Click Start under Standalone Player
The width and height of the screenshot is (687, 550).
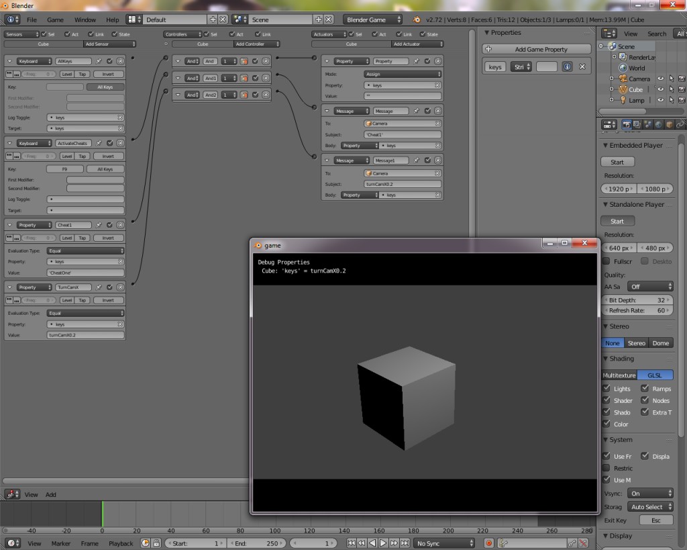pos(617,220)
